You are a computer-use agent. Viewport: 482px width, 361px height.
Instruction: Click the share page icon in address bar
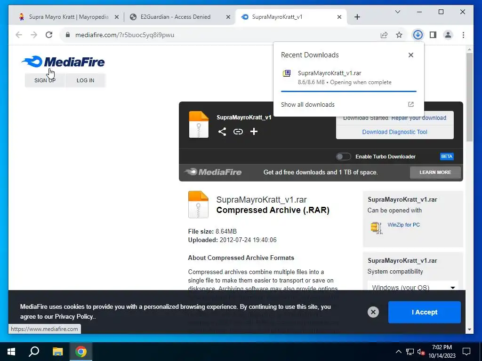pos(384,35)
